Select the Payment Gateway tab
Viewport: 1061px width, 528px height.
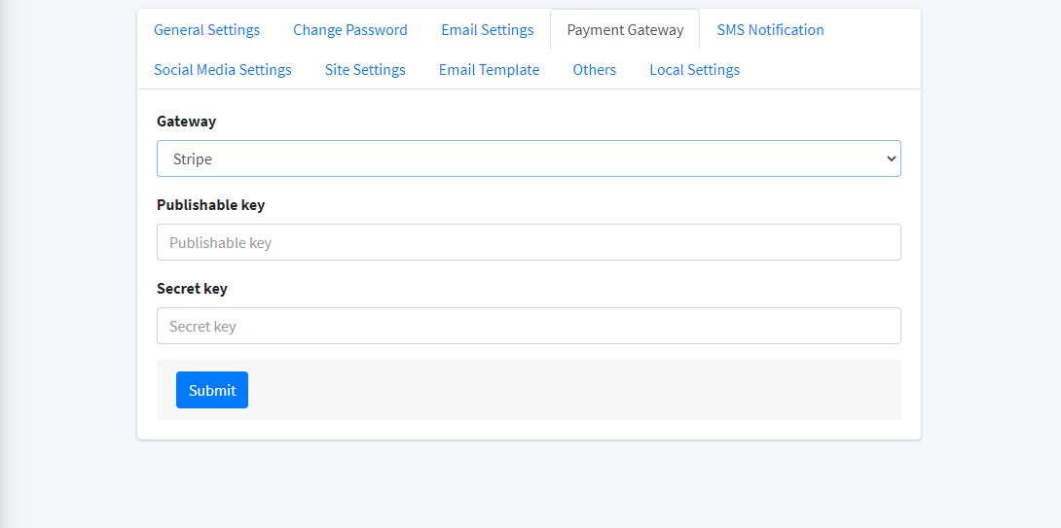tap(625, 30)
